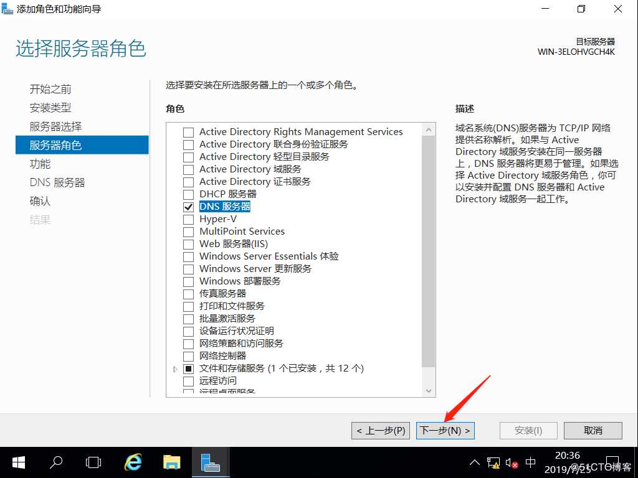Image resolution: width=638 pixels, height=478 pixels.
Task: Click 下一步(N) next button
Action: (x=445, y=431)
